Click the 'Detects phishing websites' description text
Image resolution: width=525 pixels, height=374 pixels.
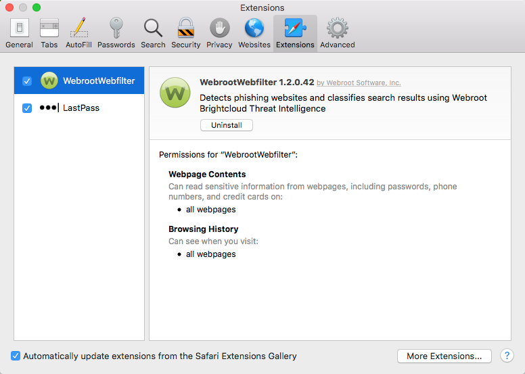point(343,103)
